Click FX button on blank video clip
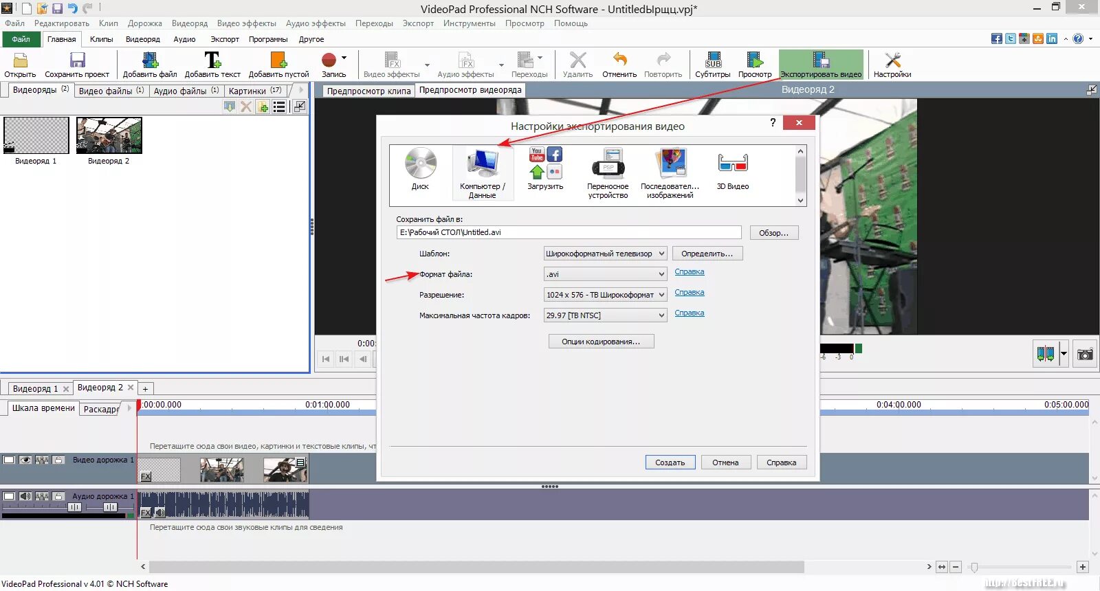 click(146, 476)
